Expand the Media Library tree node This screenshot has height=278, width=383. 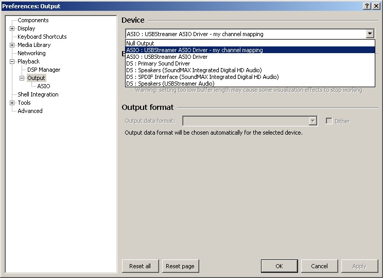[12, 45]
